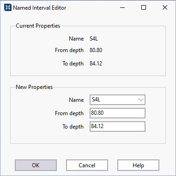Screen dimensions: 176x176
Task: Click the current From depth value 80.80
Action: [96, 50]
